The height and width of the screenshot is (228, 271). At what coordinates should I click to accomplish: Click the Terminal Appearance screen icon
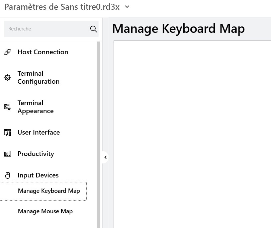pyautogui.click(x=7, y=107)
